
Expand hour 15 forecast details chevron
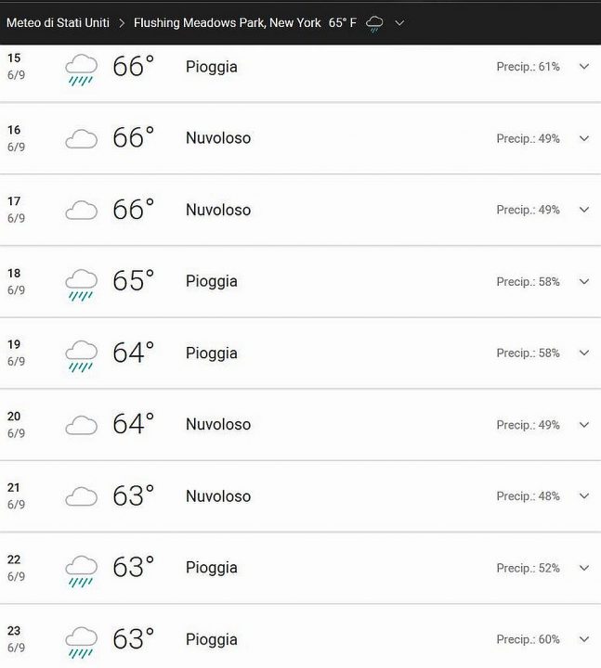(584, 67)
